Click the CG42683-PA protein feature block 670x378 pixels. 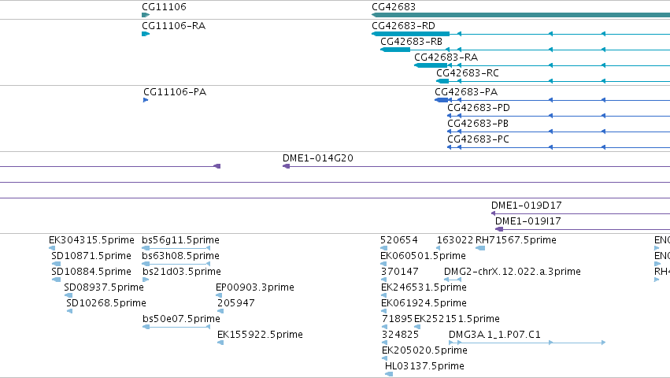(442, 100)
